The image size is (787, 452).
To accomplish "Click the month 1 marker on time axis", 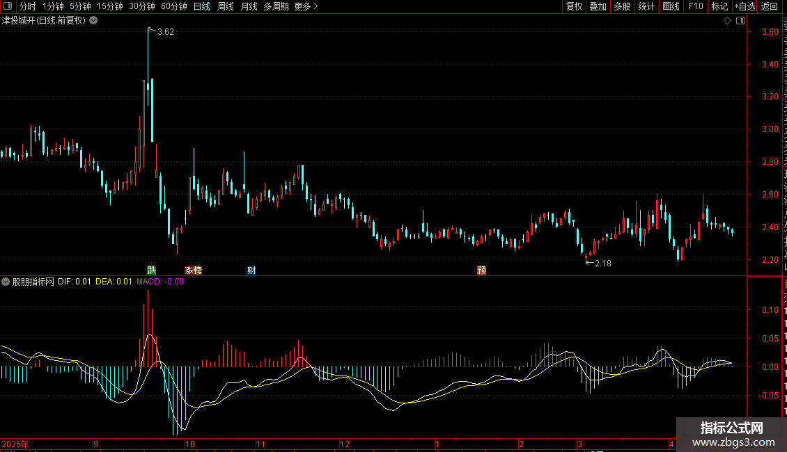I will click(437, 444).
